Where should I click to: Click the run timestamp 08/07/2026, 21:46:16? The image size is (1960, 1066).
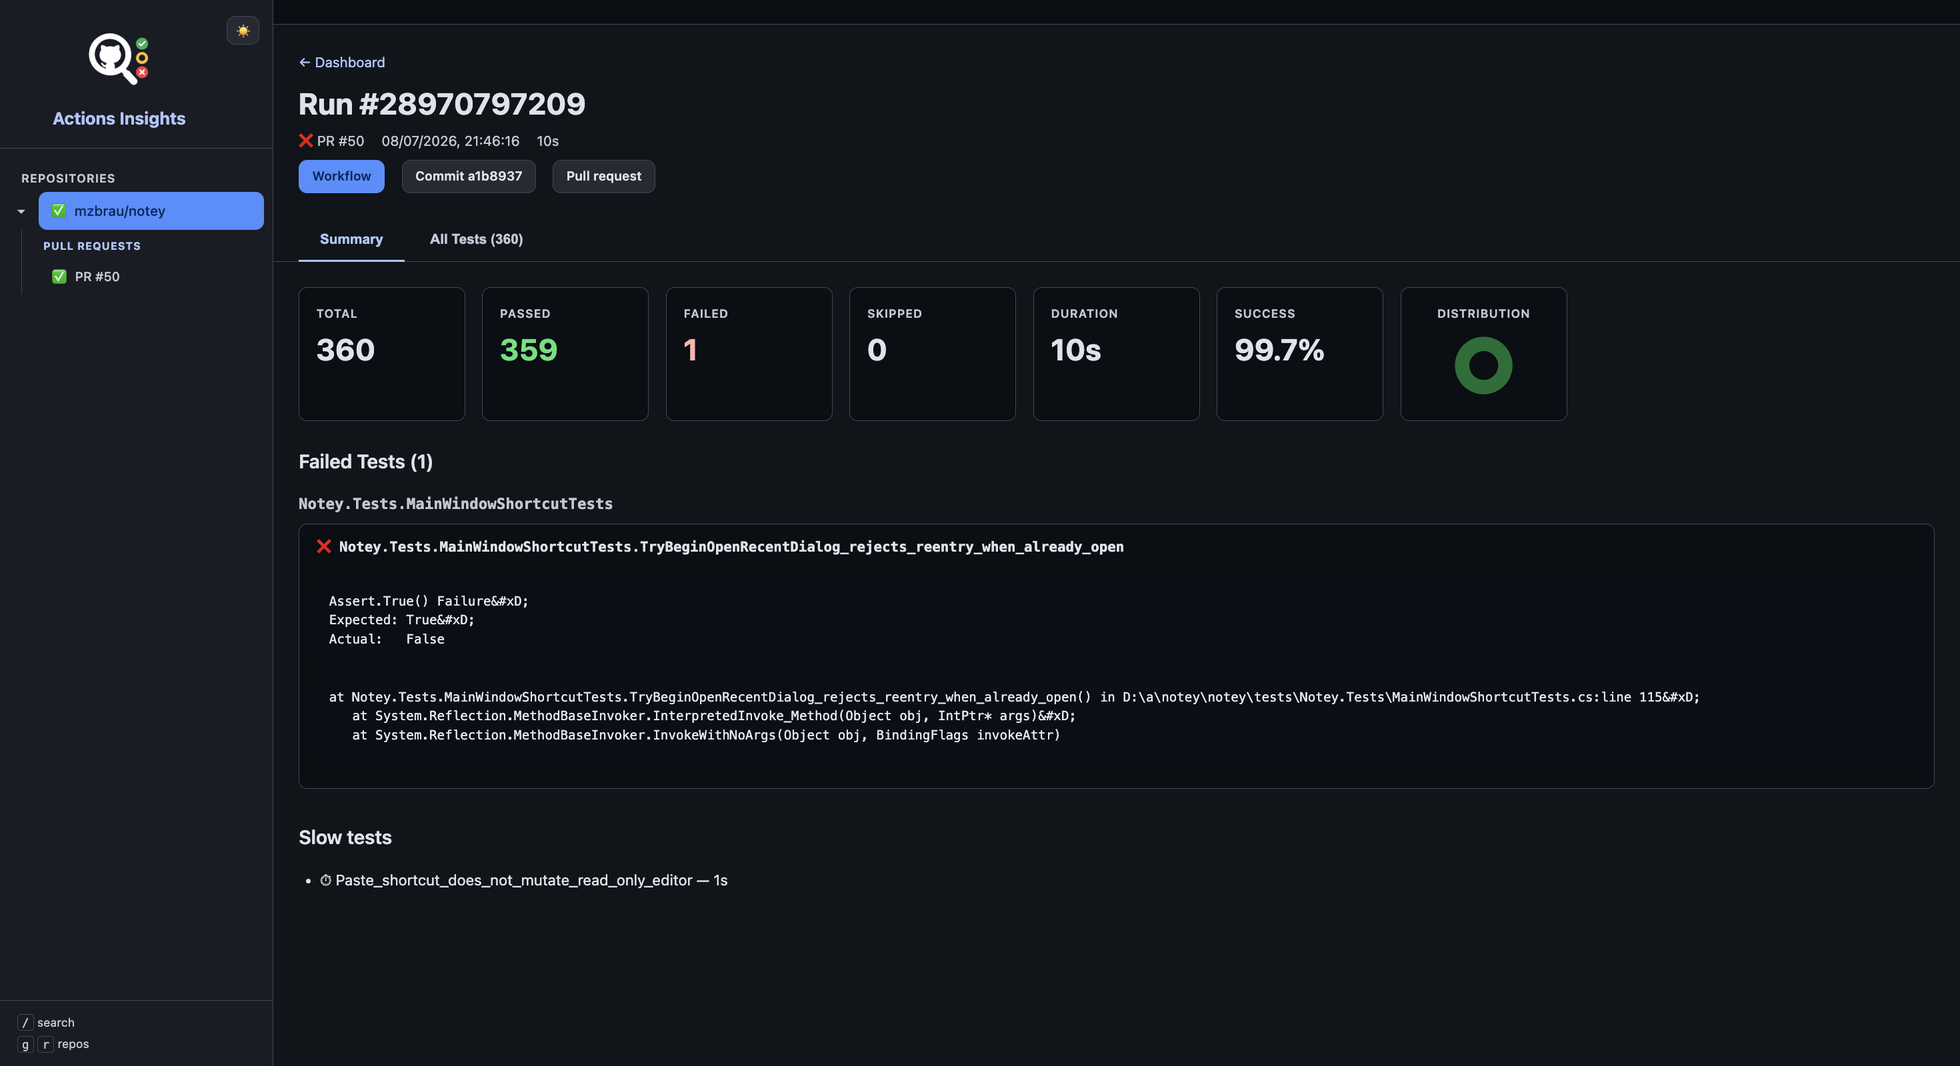[x=451, y=141]
